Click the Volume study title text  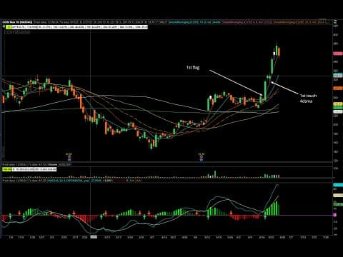click(x=53, y=164)
